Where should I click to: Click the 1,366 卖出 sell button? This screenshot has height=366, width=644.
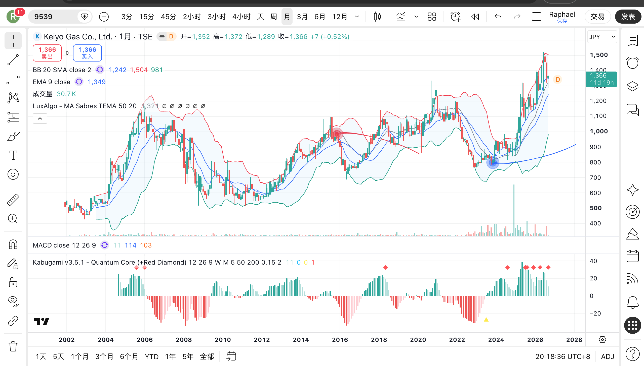(47, 53)
